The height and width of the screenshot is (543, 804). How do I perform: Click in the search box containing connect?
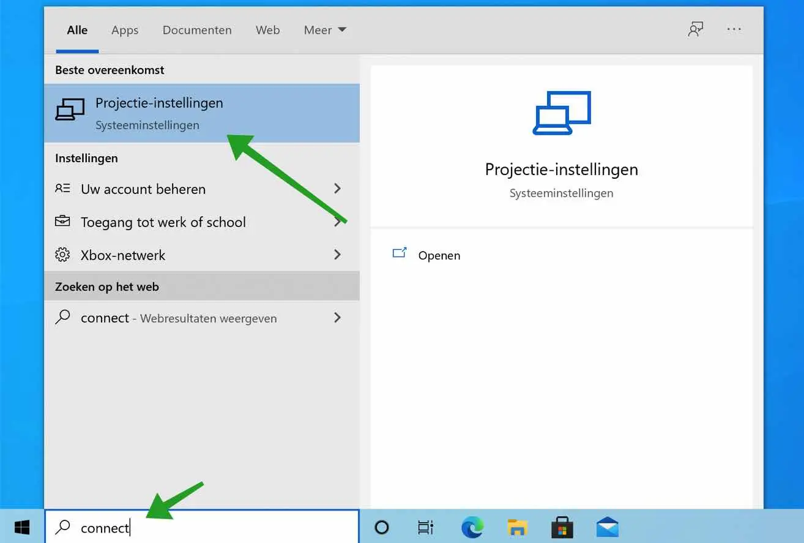[x=202, y=527]
